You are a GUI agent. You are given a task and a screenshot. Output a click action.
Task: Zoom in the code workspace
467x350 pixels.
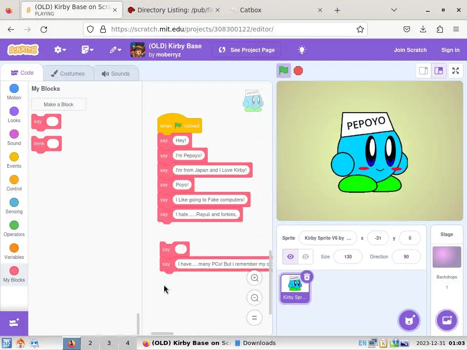(x=254, y=278)
